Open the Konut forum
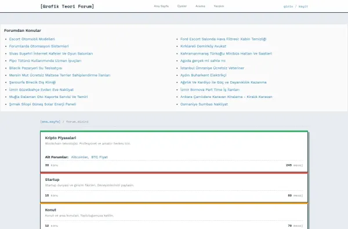This screenshot has width=348, height=229. tap(50, 210)
